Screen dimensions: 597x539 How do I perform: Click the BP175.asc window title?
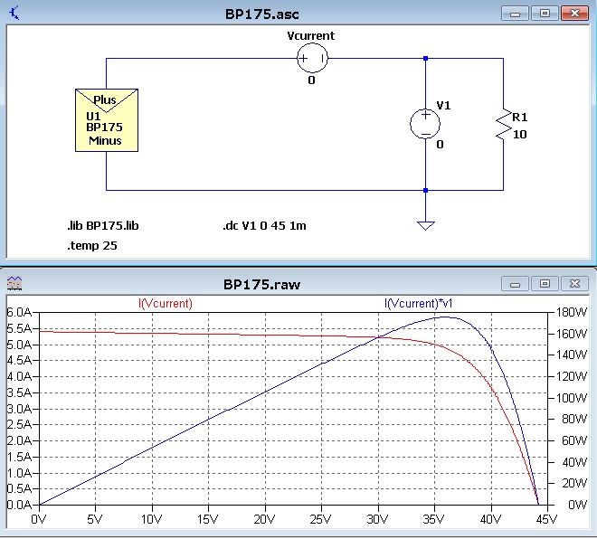[x=262, y=14]
